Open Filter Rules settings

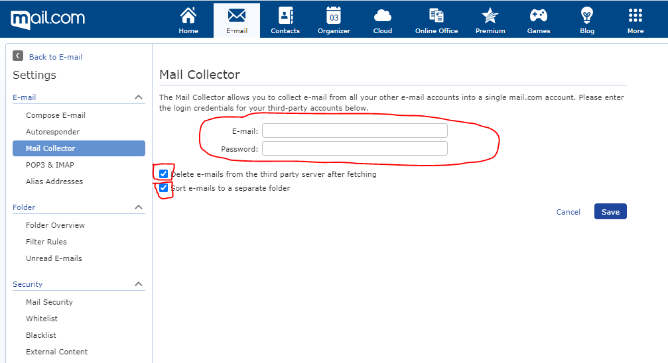pyautogui.click(x=46, y=242)
